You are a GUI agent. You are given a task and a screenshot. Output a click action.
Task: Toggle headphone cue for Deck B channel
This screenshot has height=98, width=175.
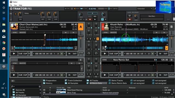(96, 53)
